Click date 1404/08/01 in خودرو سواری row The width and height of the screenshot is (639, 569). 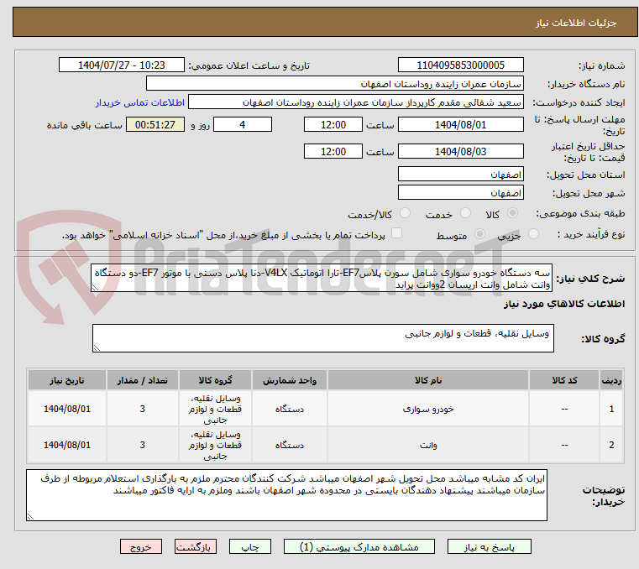tap(67, 409)
